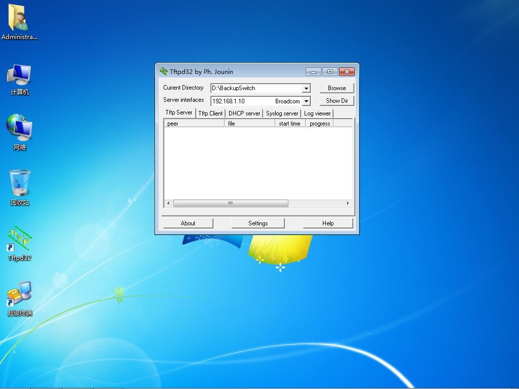The image size is (519, 389).
Task: Open the 回收站 recycle bin icon
Action: 20,187
